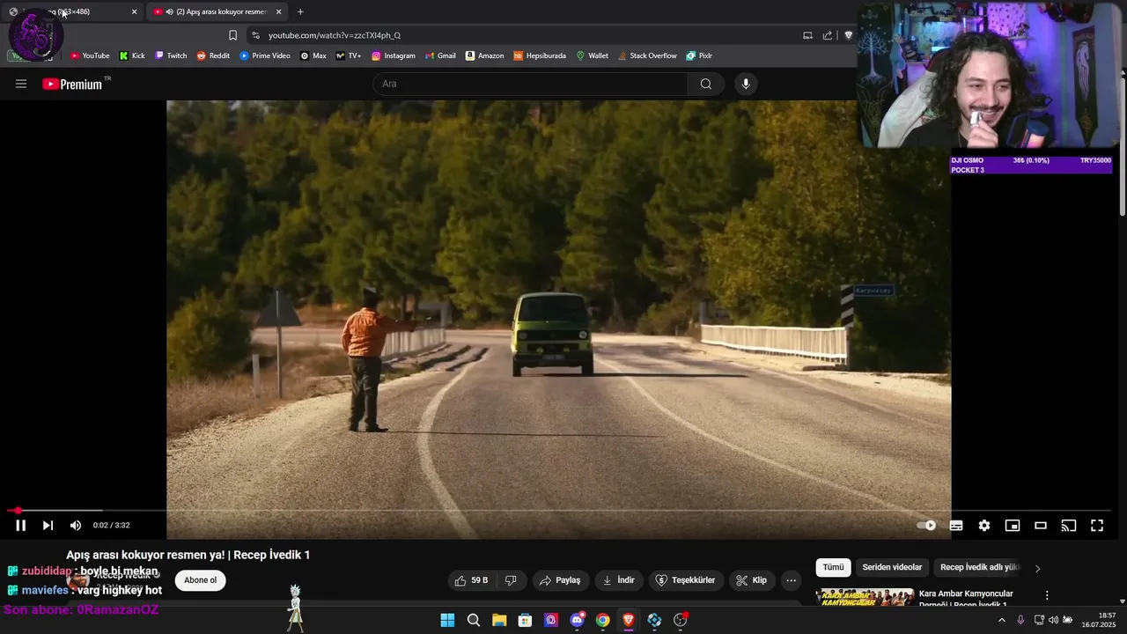The width and height of the screenshot is (1127, 634).
Task: Expand more filter chips with arrow
Action: click(x=1037, y=568)
